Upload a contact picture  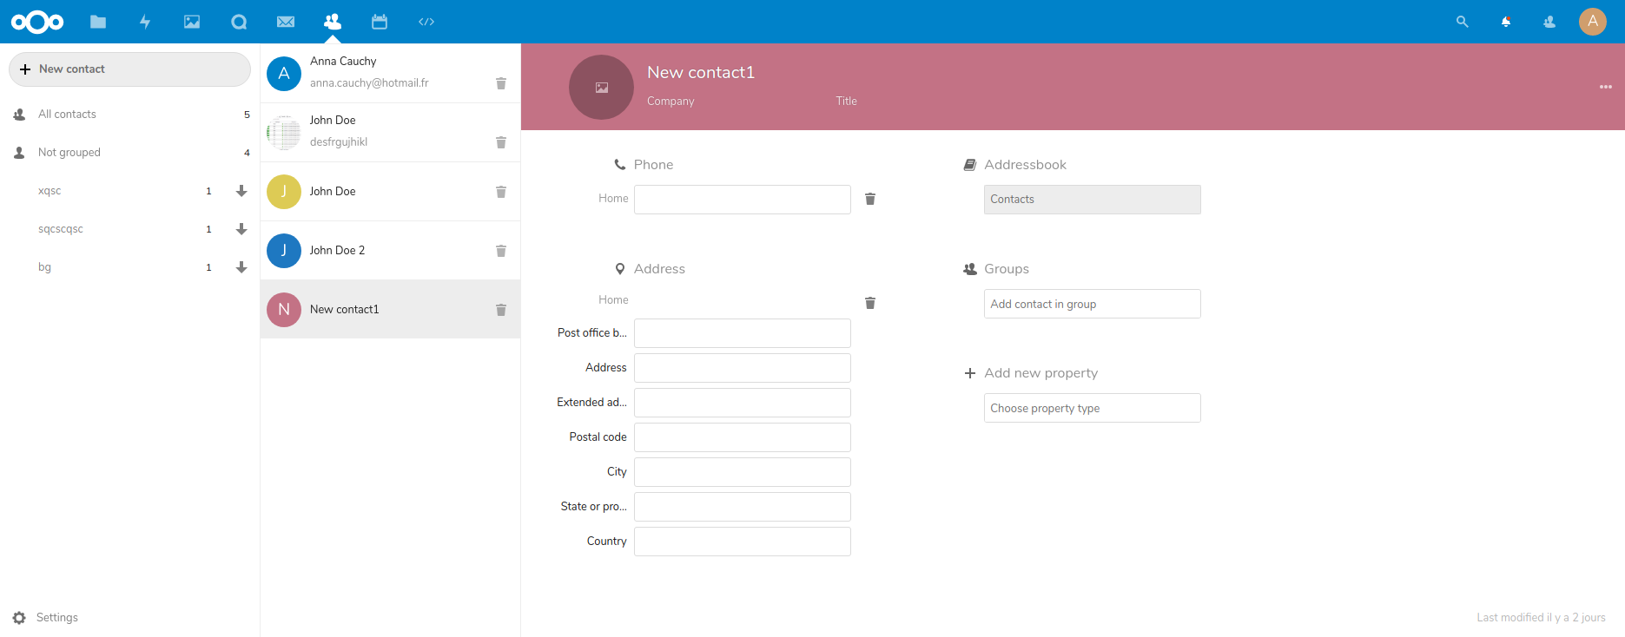tap(601, 88)
